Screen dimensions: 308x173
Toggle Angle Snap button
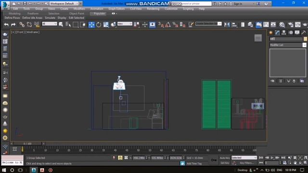tap(168, 25)
